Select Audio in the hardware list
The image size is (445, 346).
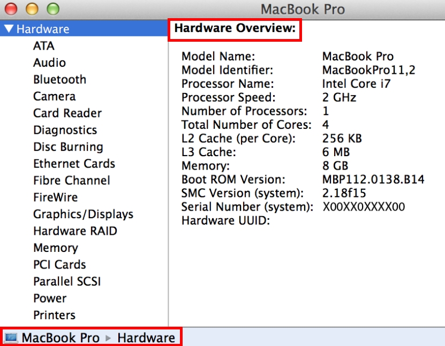49,63
